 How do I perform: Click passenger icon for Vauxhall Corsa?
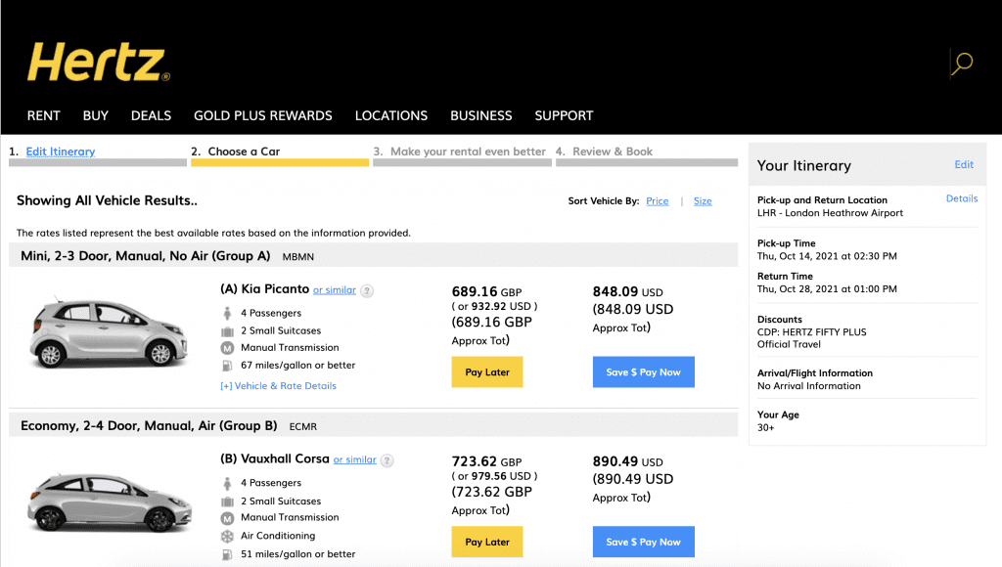point(227,483)
